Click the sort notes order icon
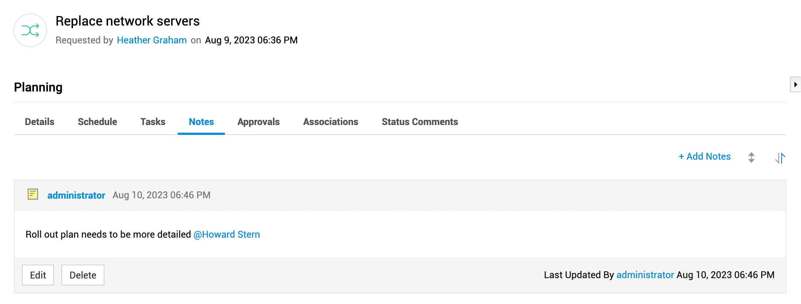This screenshot has height=304, width=801. pyautogui.click(x=780, y=157)
